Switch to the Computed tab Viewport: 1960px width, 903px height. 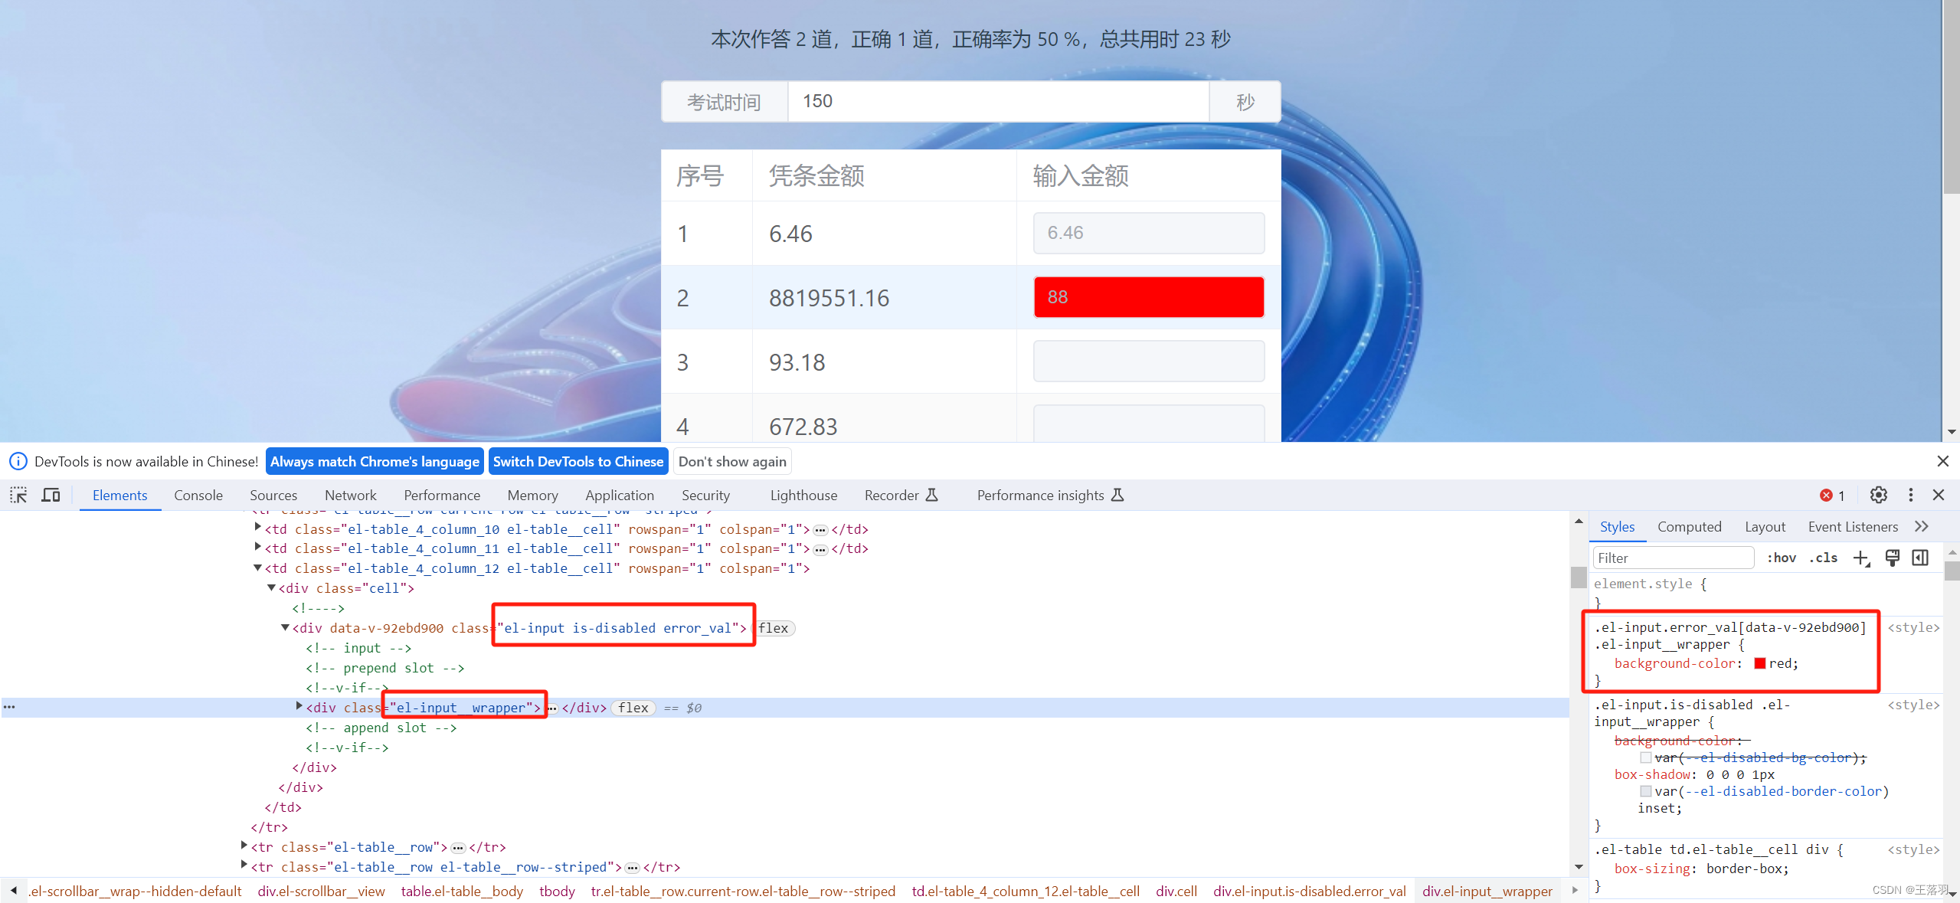pos(1689,526)
